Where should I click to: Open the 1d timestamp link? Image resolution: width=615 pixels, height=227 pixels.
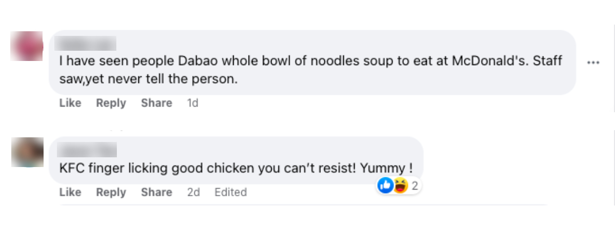tap(193, 103)
